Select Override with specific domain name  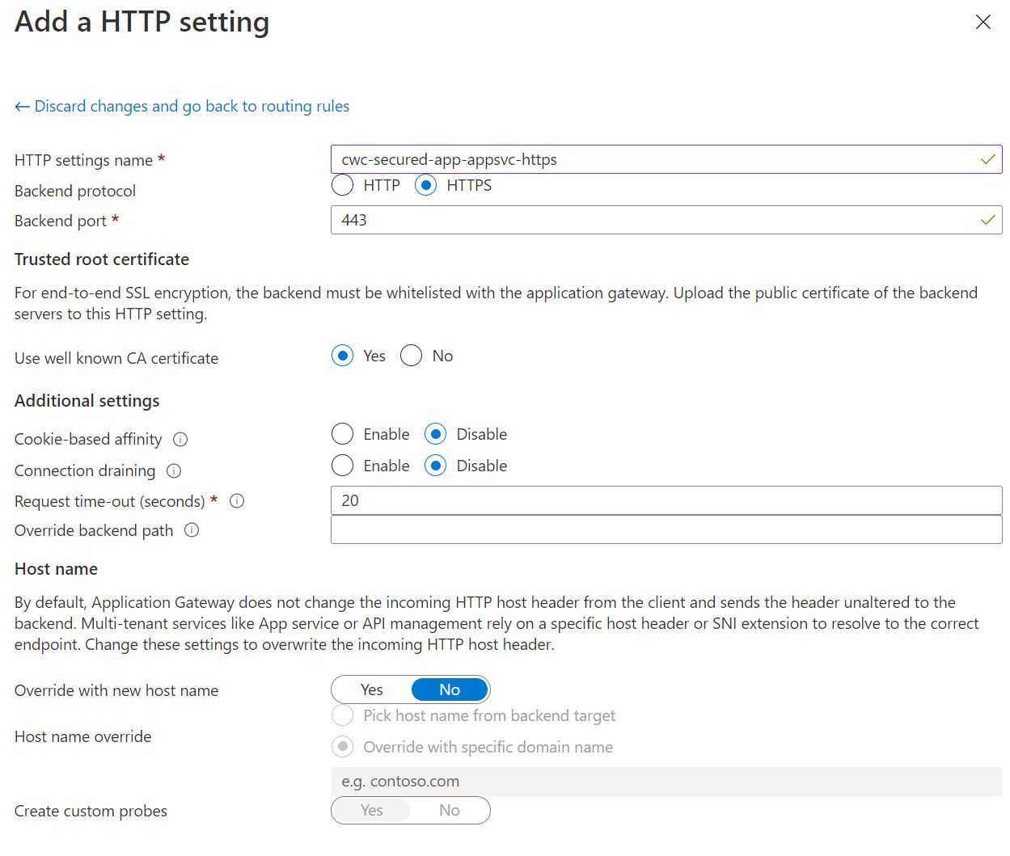pyautogui.click(x=342, y=746)
